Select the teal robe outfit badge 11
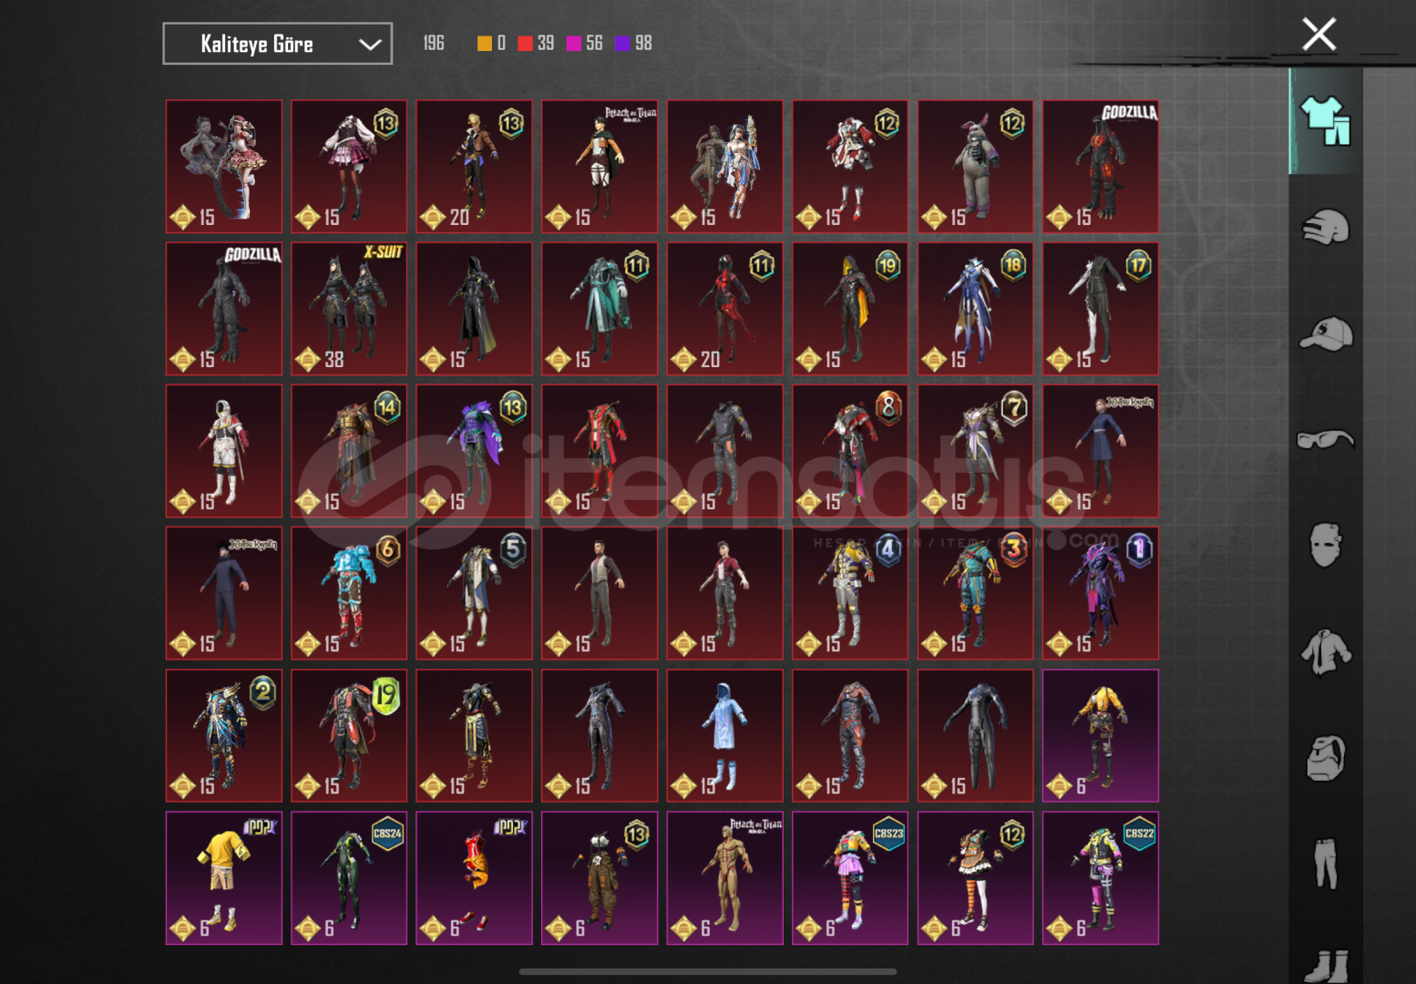 click(x=600, y=309)
